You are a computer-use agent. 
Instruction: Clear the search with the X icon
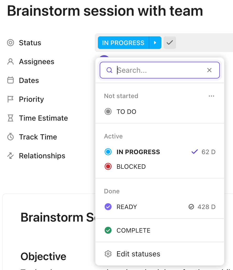209,70
